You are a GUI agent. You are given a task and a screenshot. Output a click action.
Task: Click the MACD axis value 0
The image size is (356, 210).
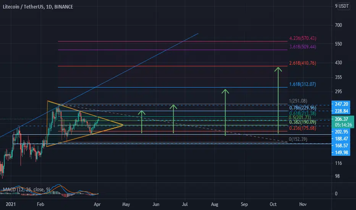coord(336,194)
